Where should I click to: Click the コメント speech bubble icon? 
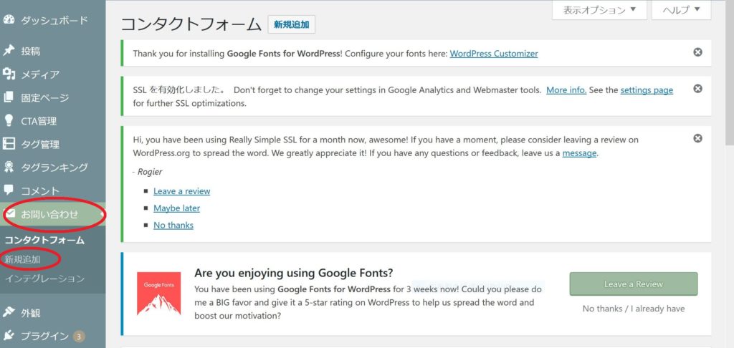coord(9,190)
